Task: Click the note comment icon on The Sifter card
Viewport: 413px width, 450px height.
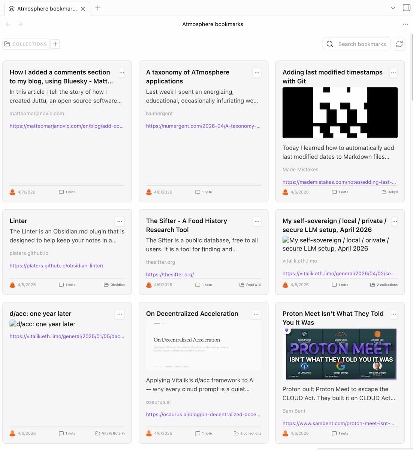Action: pos(198,285)
